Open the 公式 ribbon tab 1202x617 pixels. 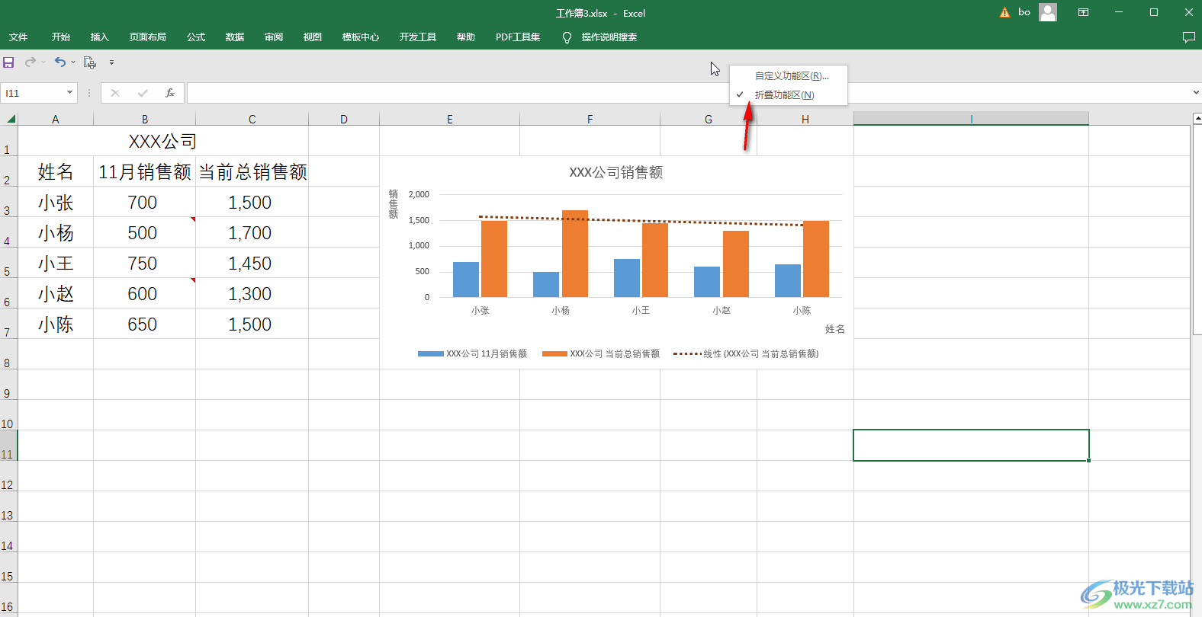pos(196,37)
